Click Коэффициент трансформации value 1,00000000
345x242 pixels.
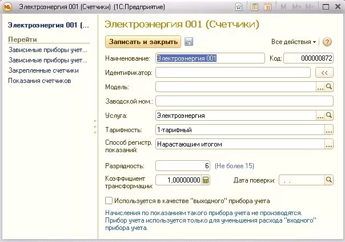pyautogui.click(x=178, y=180)
